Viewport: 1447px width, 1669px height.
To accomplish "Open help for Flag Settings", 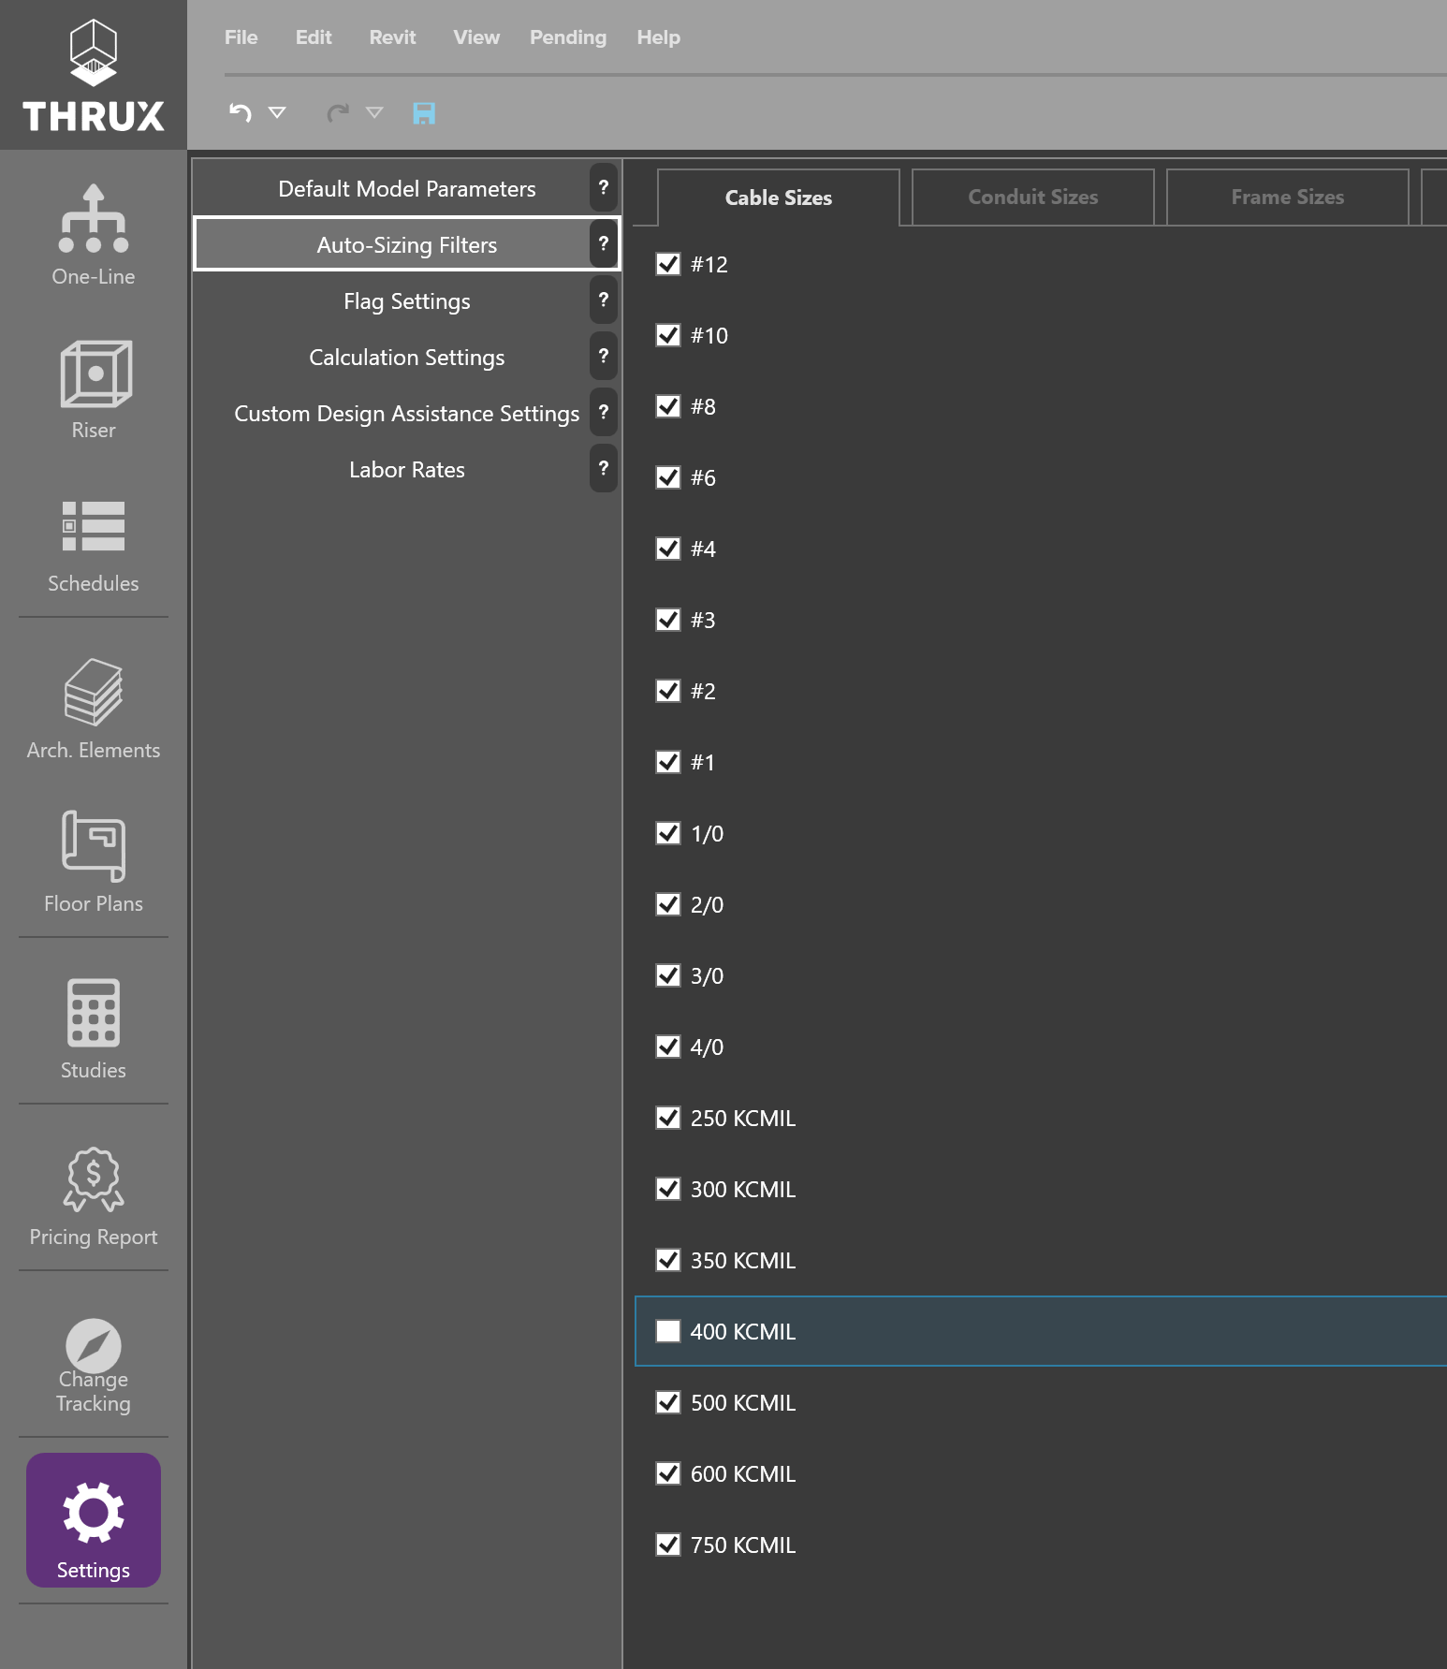I will [x=604, y=300].
